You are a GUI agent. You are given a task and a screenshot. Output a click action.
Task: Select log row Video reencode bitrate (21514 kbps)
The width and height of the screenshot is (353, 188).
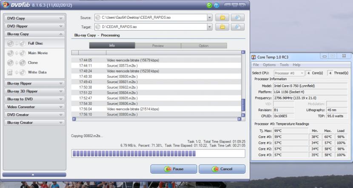click(x=156, y=109)
